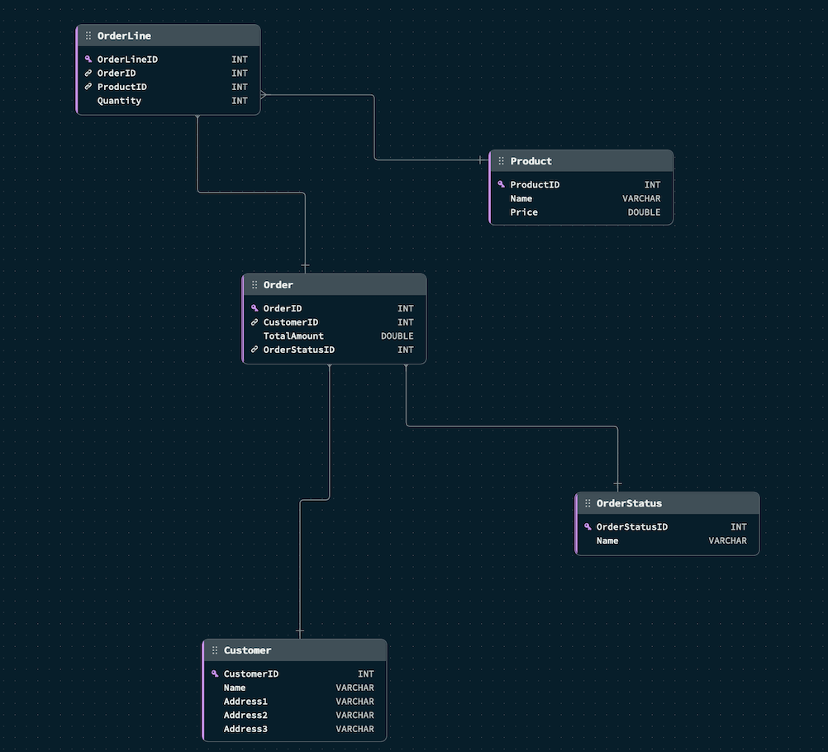Viewport: 828px width, 752px height.
Task: Click the Customer table header title
Action: (248, 650)
